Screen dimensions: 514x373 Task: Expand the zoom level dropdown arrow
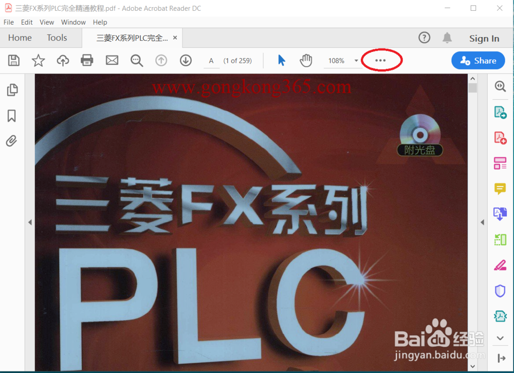pyautogui.click(x=356, y=61)
